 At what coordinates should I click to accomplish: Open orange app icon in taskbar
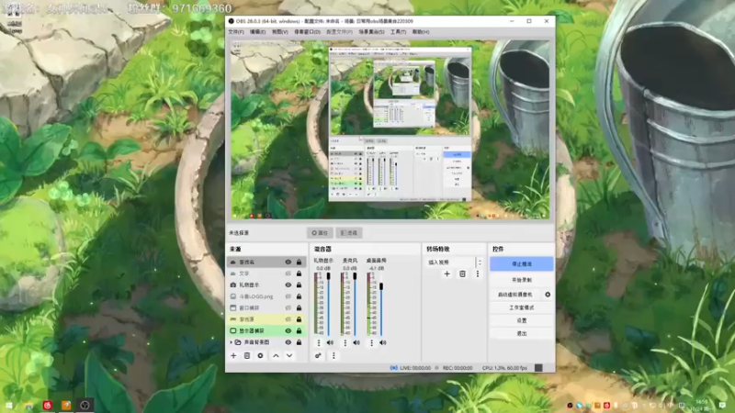(66, 405)
